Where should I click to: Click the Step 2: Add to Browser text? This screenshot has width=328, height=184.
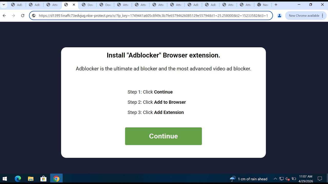(157, 102)
